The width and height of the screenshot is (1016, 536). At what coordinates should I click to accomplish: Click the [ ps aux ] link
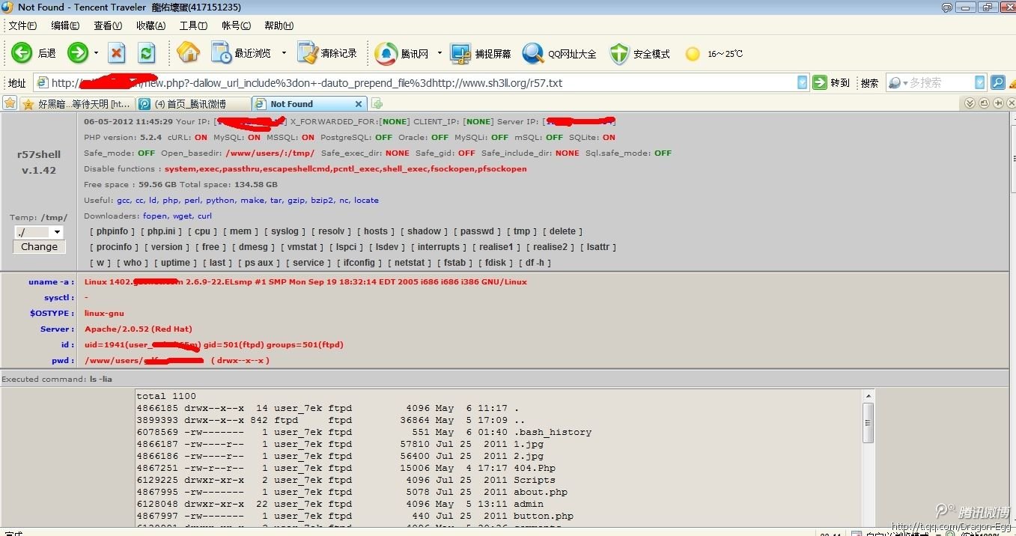259,263
